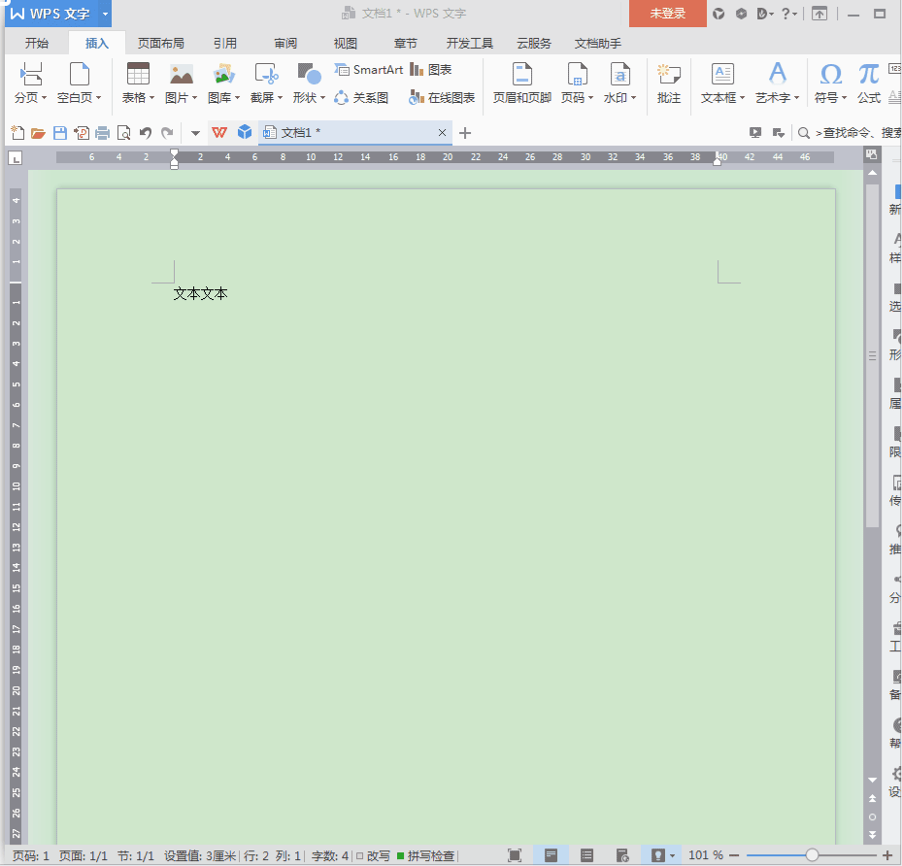This screenshot has width=902, height=866.
Task: Expand the WPS 文字 application menu arrow
Action: 105,14
